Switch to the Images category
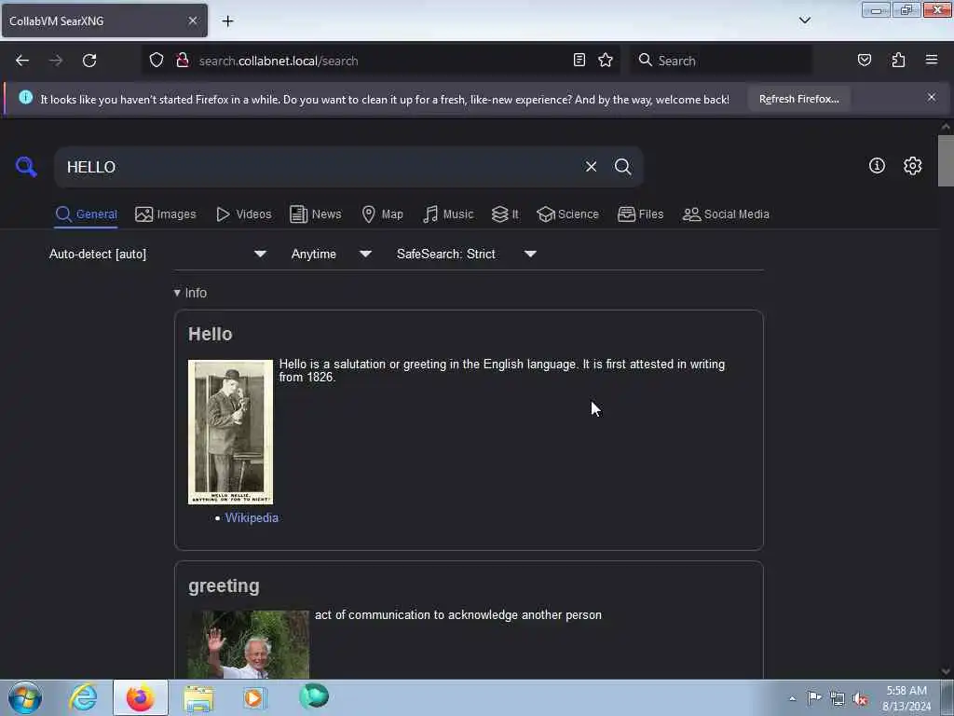 [166, 214]
